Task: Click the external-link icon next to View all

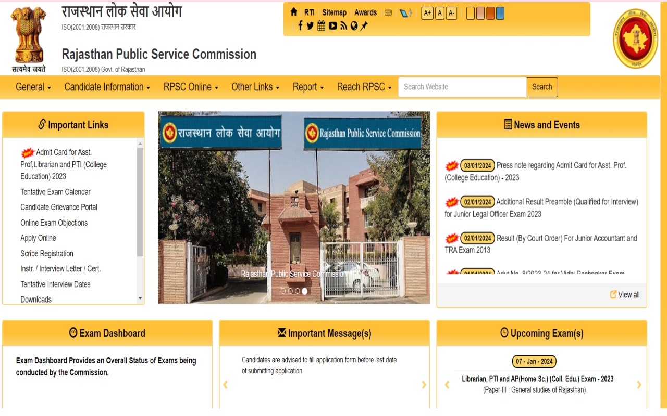Action: (x=613, y=294)
